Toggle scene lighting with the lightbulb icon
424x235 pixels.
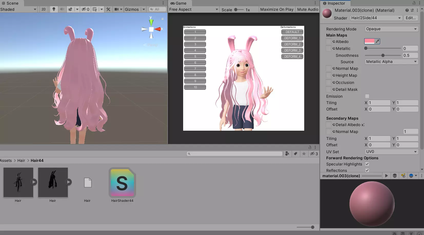pos(54,9)
